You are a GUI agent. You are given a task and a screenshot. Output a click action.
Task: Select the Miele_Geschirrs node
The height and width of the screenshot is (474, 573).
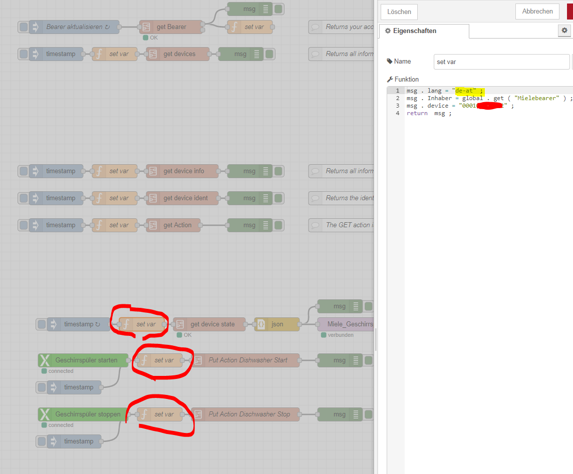[x=346, y=324]
